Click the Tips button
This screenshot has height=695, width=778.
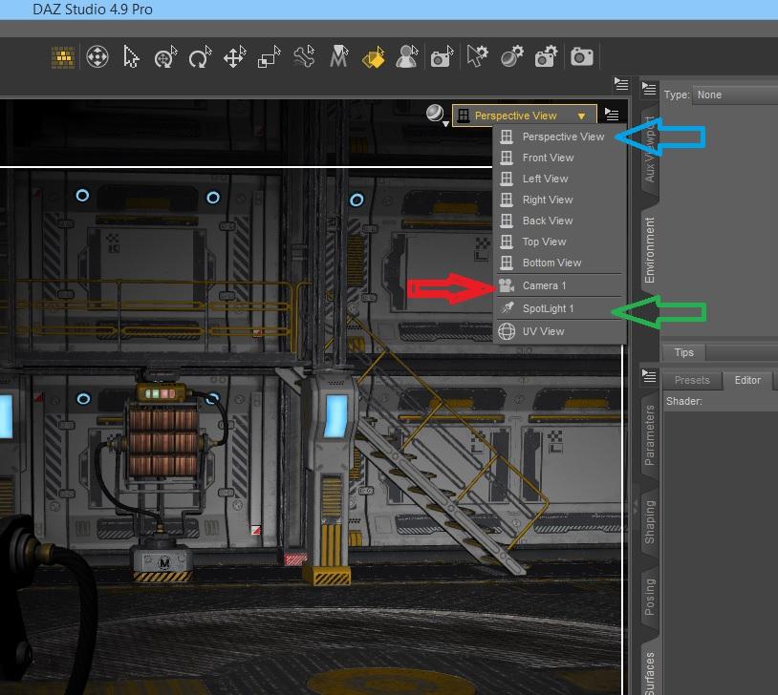pos(683,352)
